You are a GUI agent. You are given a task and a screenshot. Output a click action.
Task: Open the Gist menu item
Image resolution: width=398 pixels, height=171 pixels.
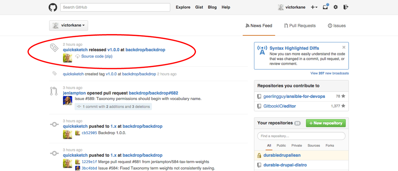(x=199, y=7)
